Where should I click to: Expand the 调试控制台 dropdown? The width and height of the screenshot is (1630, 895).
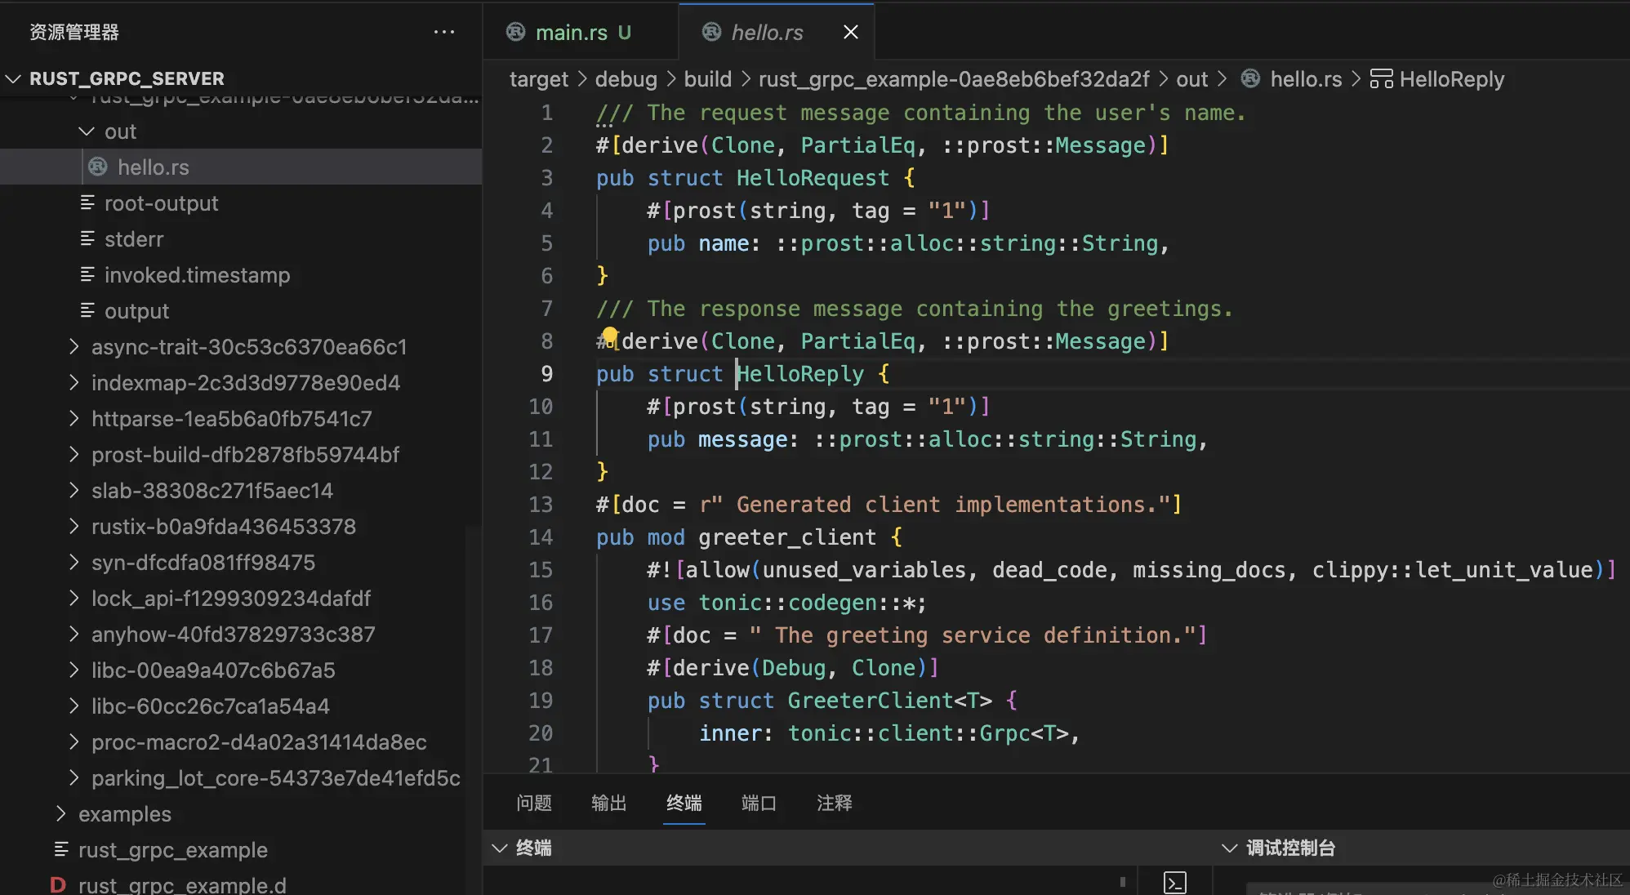point(1228,848)
